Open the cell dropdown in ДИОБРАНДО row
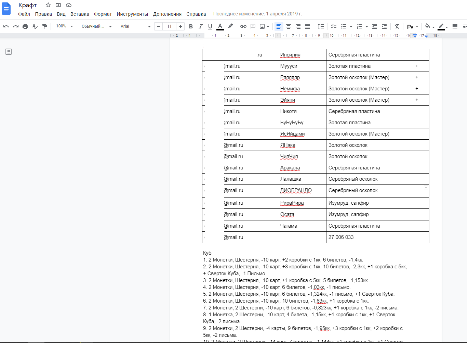The image size is (469, 344). coord(426,188)
